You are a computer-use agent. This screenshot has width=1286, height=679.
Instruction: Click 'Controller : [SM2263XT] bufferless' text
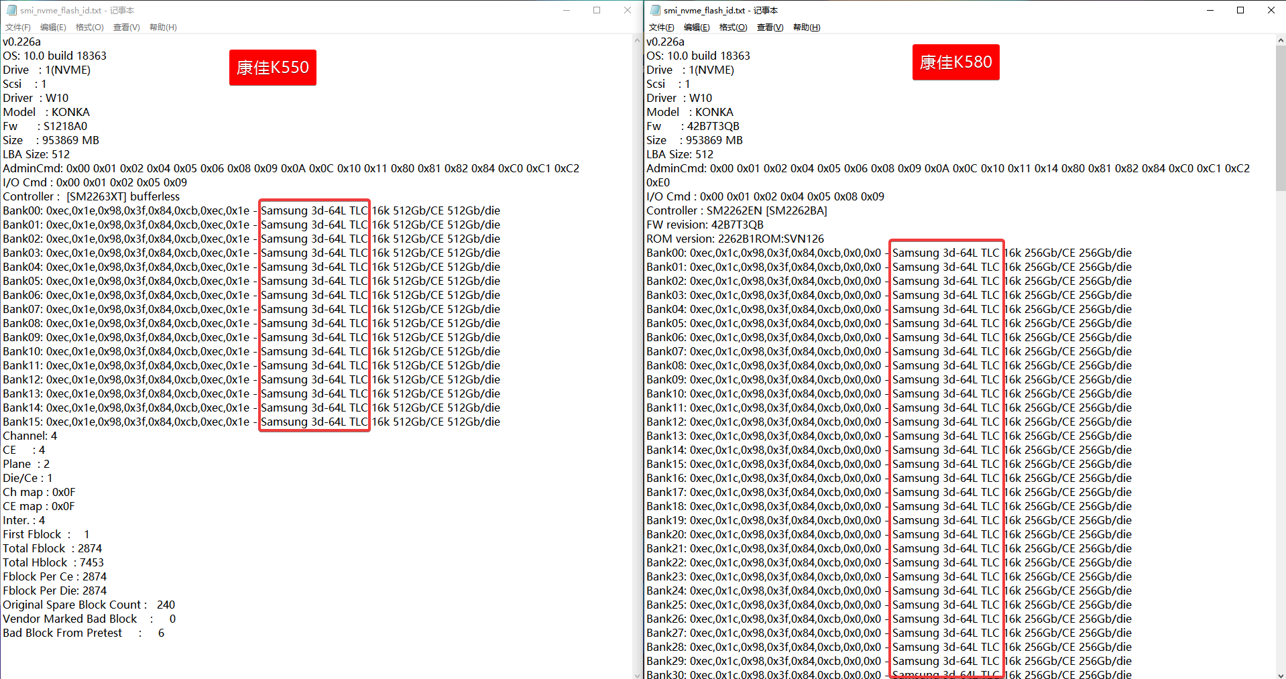[91, 196]
